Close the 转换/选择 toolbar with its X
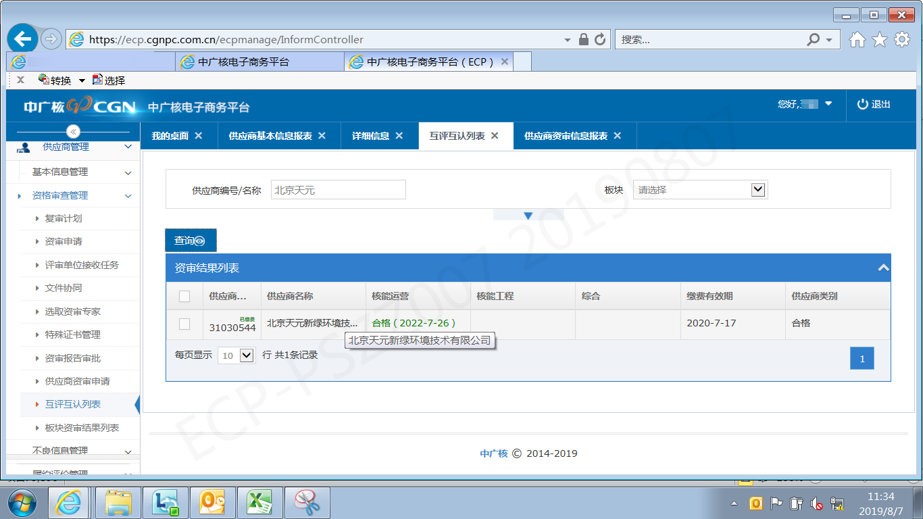923x519 pixels. tap(20, 80)
